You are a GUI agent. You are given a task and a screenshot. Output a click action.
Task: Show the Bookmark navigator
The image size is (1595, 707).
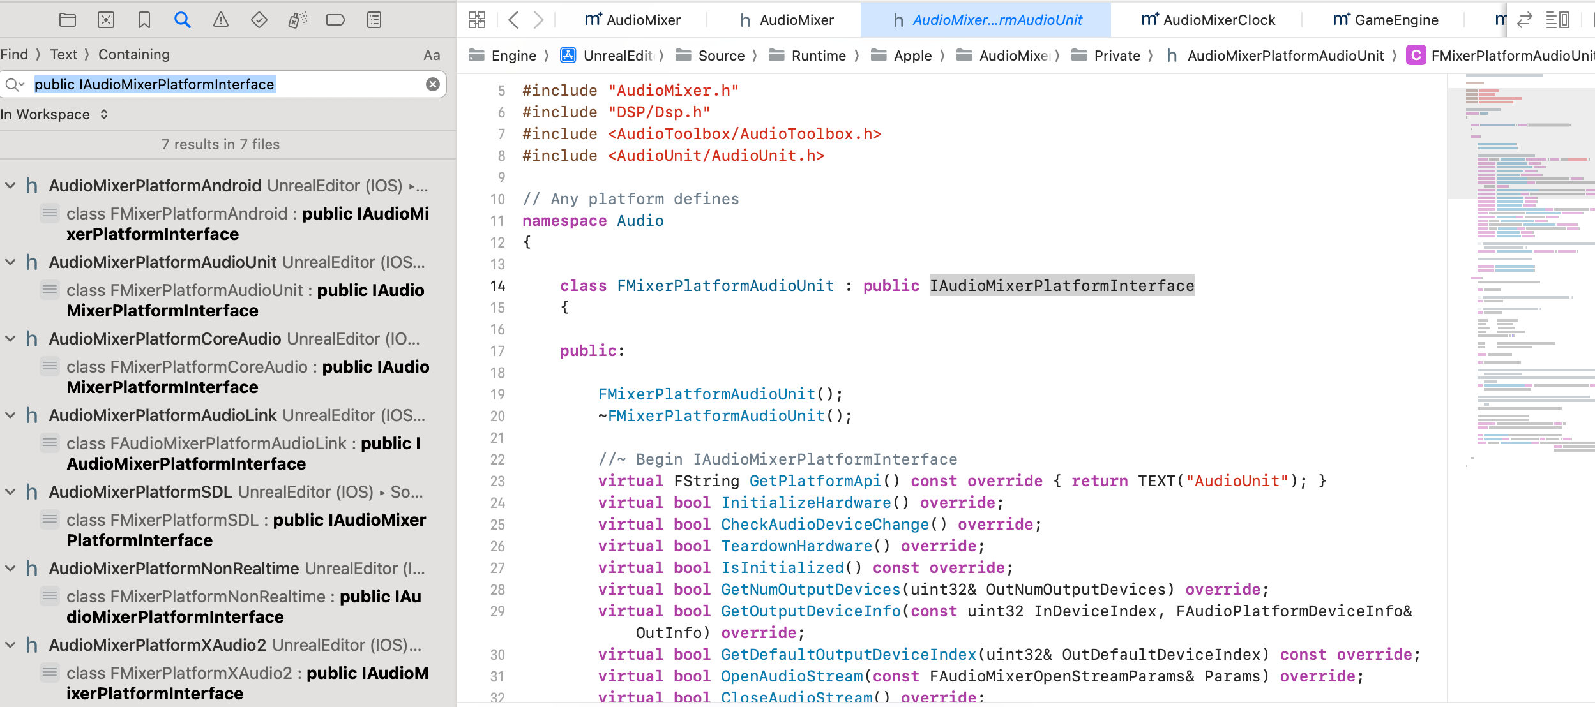[x=144, y=20]
